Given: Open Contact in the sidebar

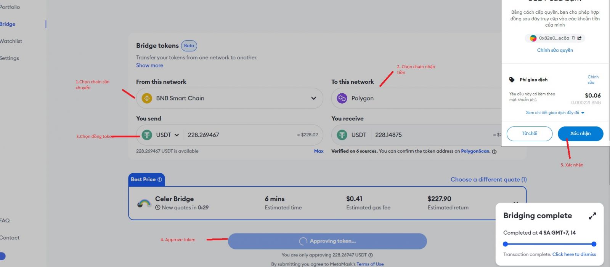Looking at the screenshot, I should pyautogui.click(x=10, y=238).
